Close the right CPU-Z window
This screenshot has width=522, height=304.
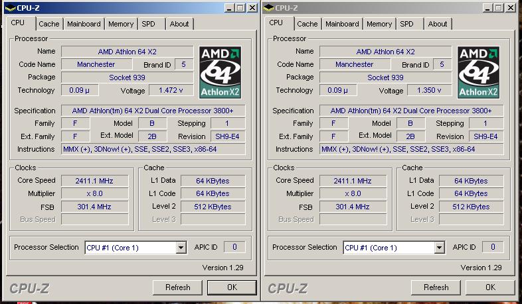click(511, 8)
